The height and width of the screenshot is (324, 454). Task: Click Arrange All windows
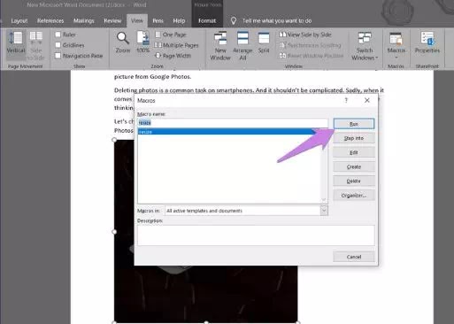pos(242,46)
